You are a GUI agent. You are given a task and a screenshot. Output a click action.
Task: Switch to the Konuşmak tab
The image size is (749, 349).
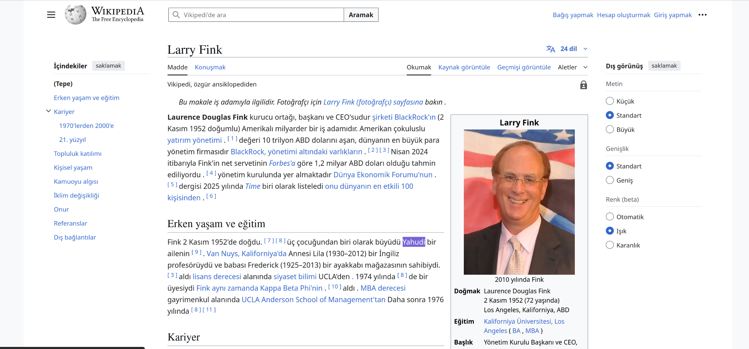(x=210, y=67)
